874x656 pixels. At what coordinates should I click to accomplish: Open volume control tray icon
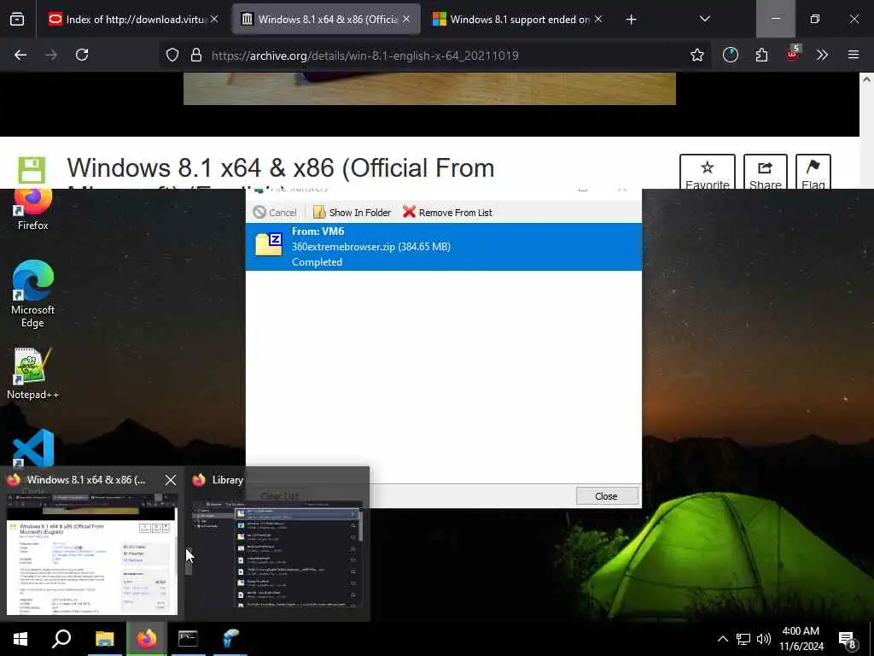(764, 639)
